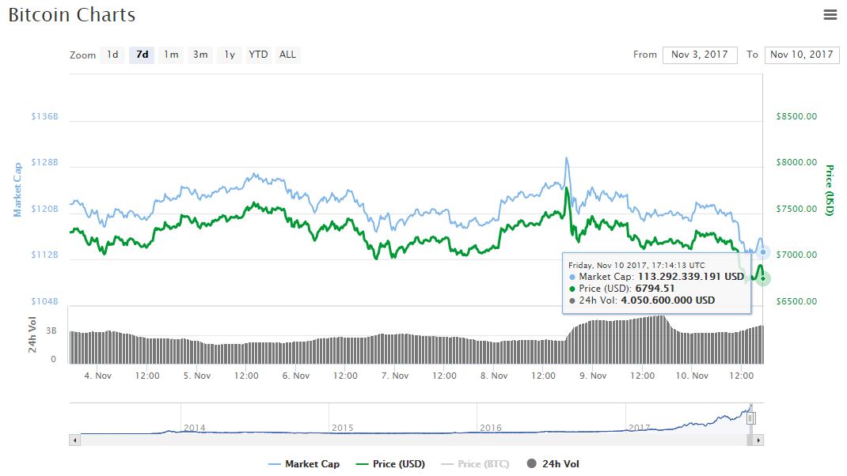Click the To date field
The image size is (847, 476).
[x=801, y=55]
